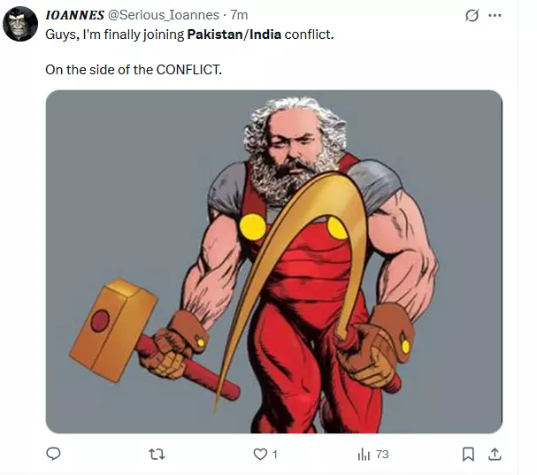Open the view analytics bar chart icon

pos(364,455)
